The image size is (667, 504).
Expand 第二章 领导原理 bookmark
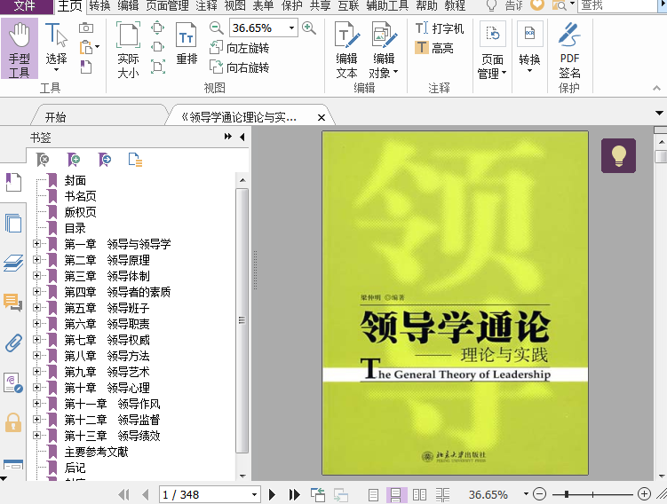coord(36,259)
